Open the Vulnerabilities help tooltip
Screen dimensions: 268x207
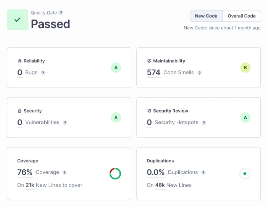[65, 122]
